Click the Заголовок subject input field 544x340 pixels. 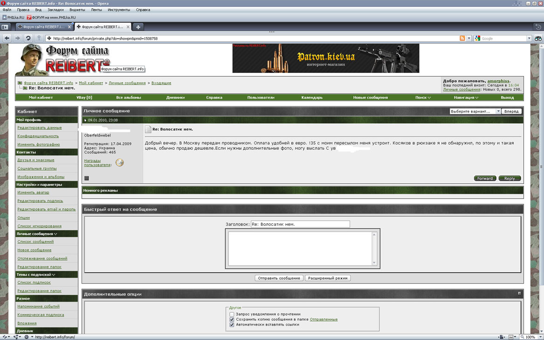[300, 224]
